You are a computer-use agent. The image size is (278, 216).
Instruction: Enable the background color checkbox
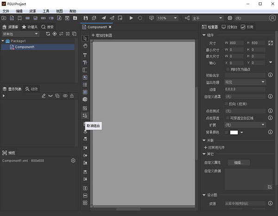pyautogui.click(x=227, y=132)
